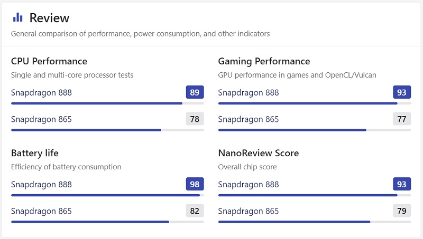Click Snapdragon 888 Battery life progress bar
The width and height of the screenshot is (423, 239).
pyautogui.click(x=107, y=195)
